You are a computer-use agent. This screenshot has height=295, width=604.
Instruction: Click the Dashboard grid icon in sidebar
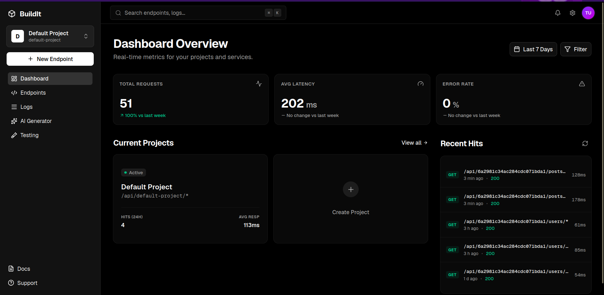point(14,79)
